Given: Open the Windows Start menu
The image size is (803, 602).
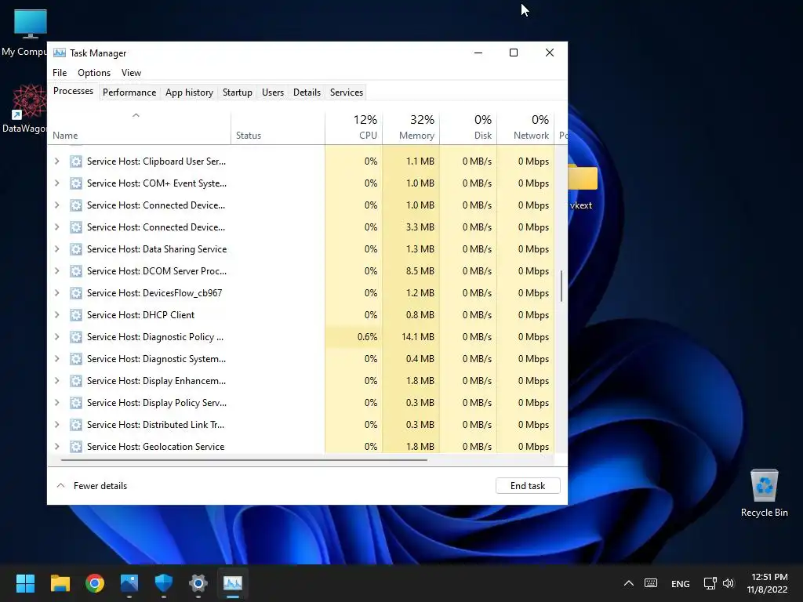Looking at the screenshot, I should 25,583.
